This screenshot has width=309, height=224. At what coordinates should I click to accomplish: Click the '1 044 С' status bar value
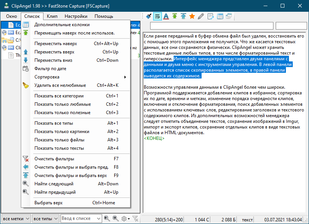point(202,220)
